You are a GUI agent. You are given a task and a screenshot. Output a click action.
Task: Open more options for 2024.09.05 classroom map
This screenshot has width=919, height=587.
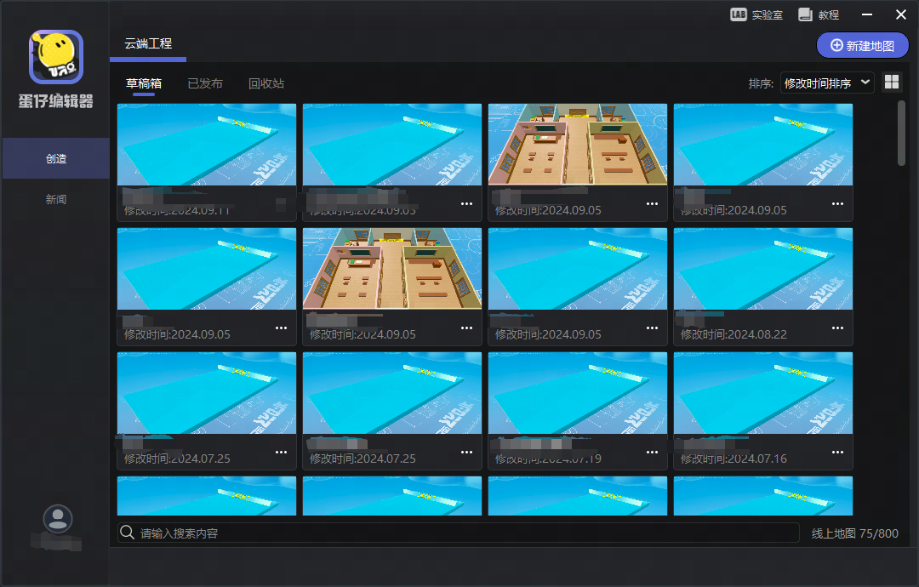[652, 204]
